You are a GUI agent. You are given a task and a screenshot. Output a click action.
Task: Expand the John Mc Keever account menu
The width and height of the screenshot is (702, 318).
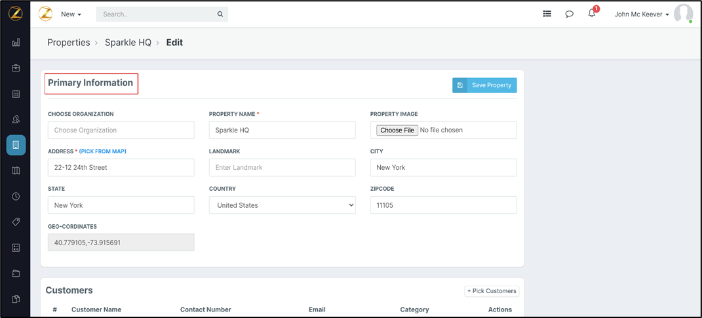(642, 14)
